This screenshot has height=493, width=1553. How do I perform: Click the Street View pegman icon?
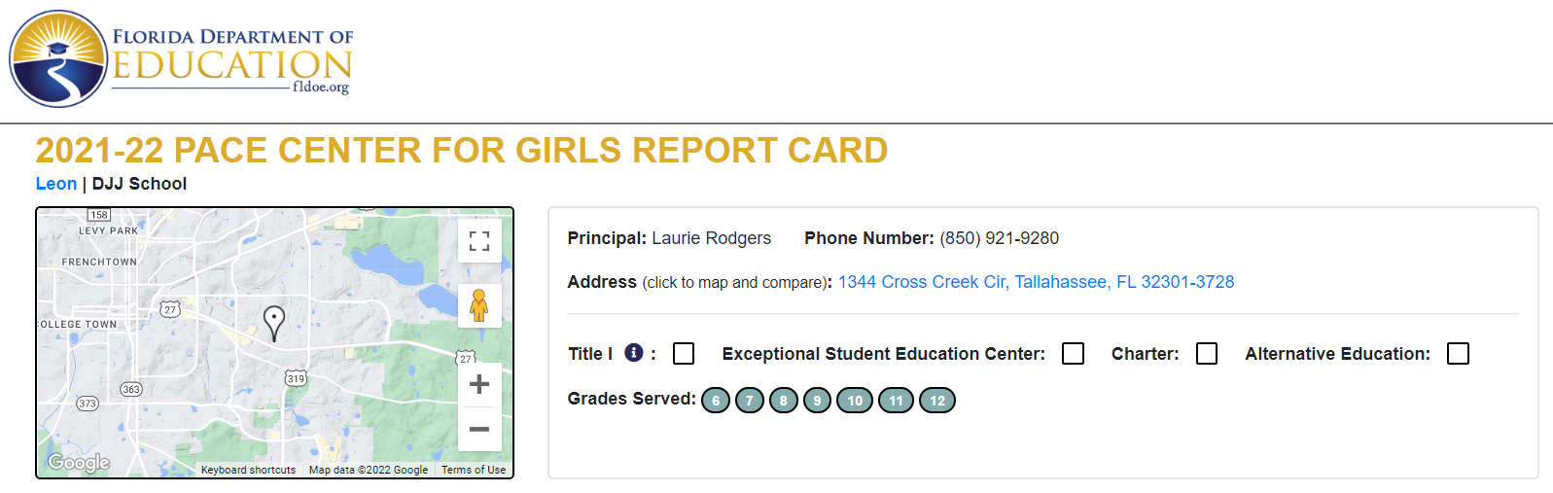[x=479, y=305]
